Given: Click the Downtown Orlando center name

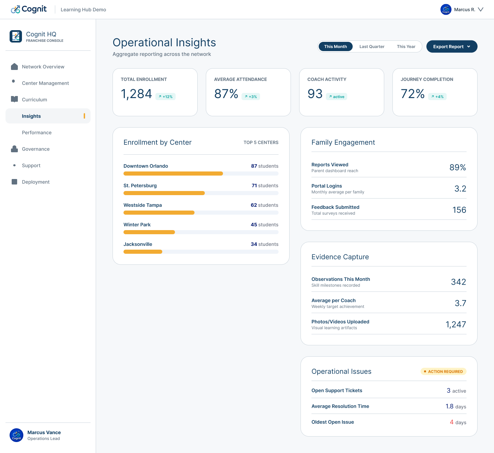Looking at the screenshot, I should tap(146, 166).
